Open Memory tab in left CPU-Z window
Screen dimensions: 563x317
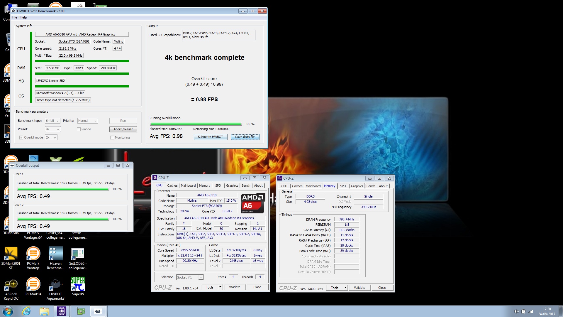pos(205,186)
